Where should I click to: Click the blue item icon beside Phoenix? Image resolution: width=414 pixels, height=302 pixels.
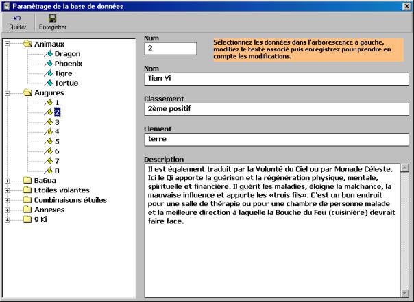tap(48, 64)
